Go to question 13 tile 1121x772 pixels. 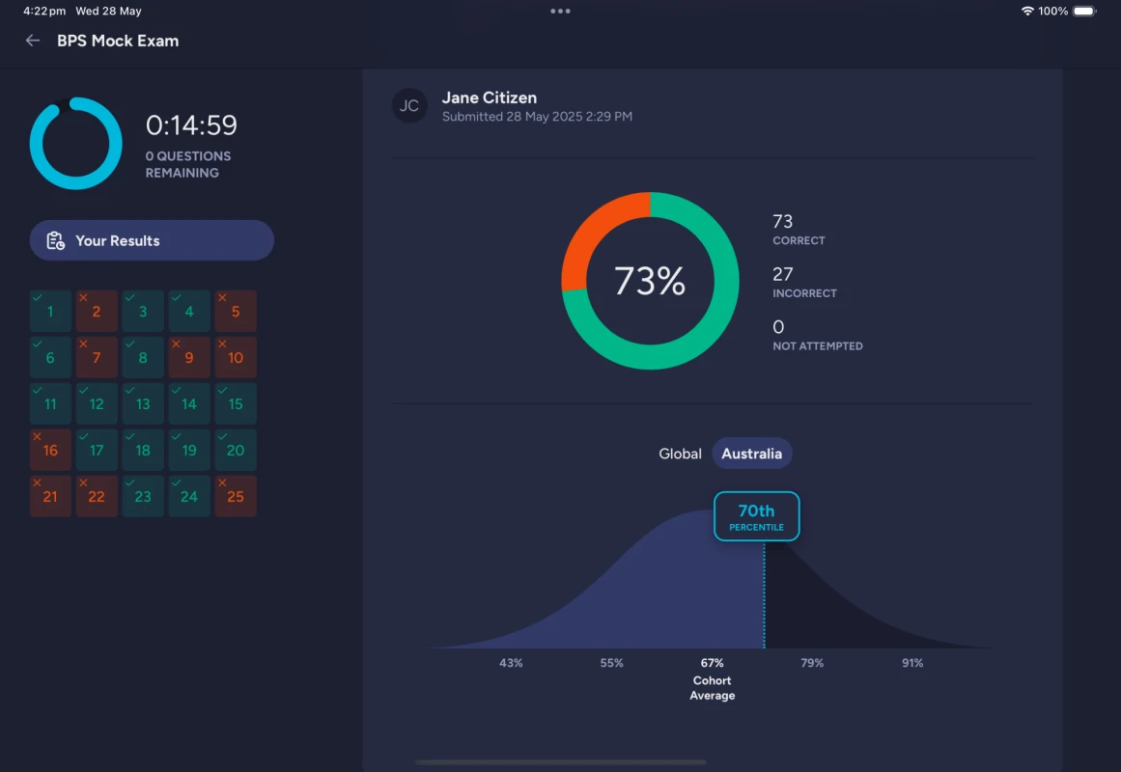point(143,403)
